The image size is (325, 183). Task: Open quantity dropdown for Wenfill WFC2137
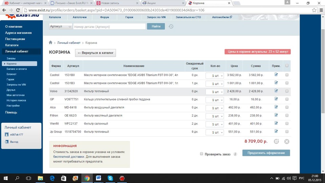click(215, 124)
